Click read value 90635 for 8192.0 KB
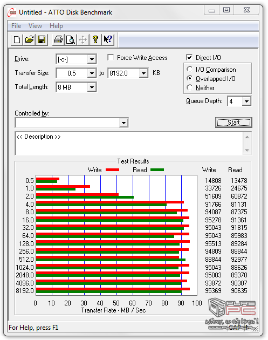 coord(239,290)
